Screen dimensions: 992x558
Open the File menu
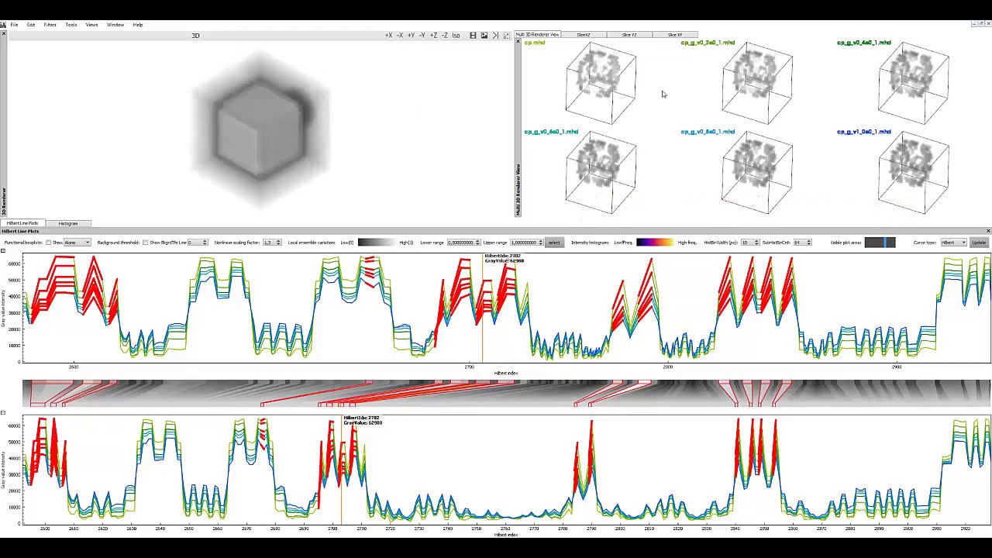click(x=14, y=25)
